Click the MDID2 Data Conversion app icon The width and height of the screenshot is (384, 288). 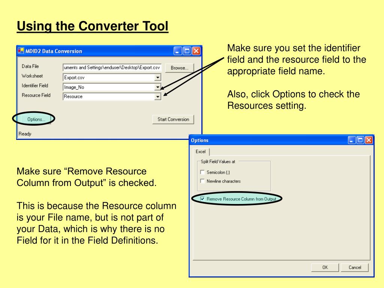tap(21, 51)
